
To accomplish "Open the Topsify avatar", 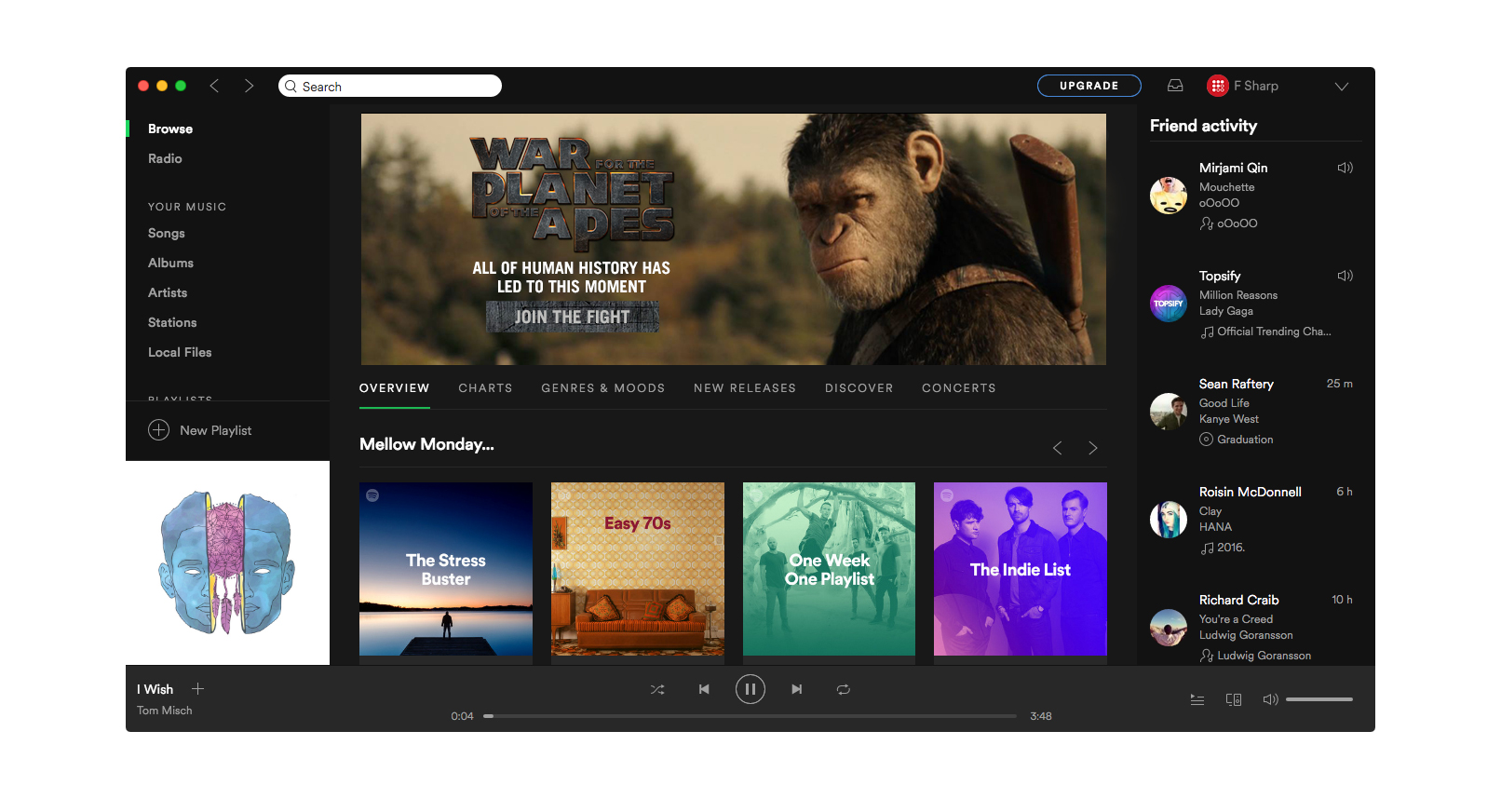I will coord(1169,304).
